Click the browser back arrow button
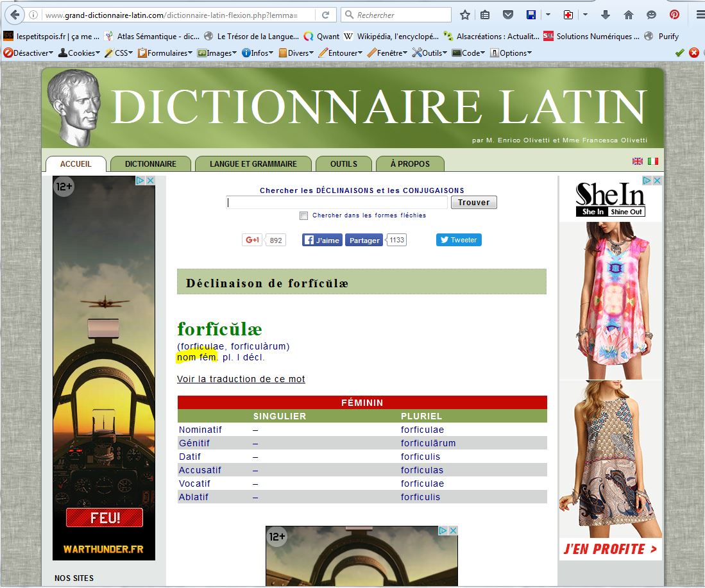This screenshot has height=588, width=705. tap(14, 15)
